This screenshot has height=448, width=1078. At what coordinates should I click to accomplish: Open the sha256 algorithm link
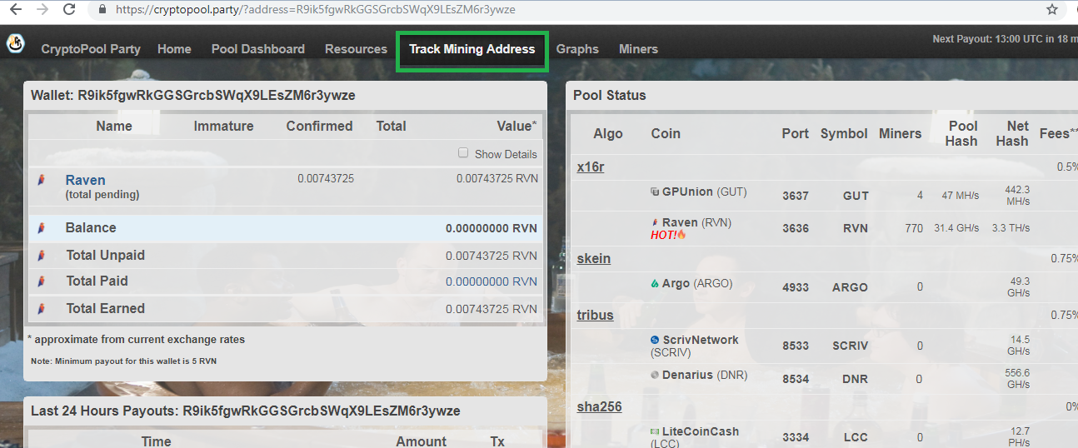(x=599, y=406)
